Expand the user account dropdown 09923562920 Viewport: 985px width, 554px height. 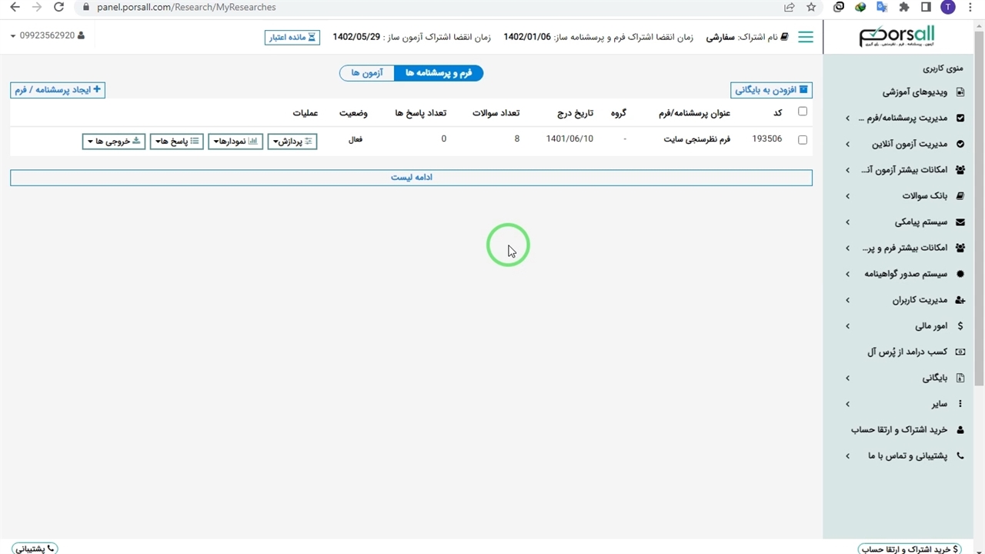click(48, 36)
